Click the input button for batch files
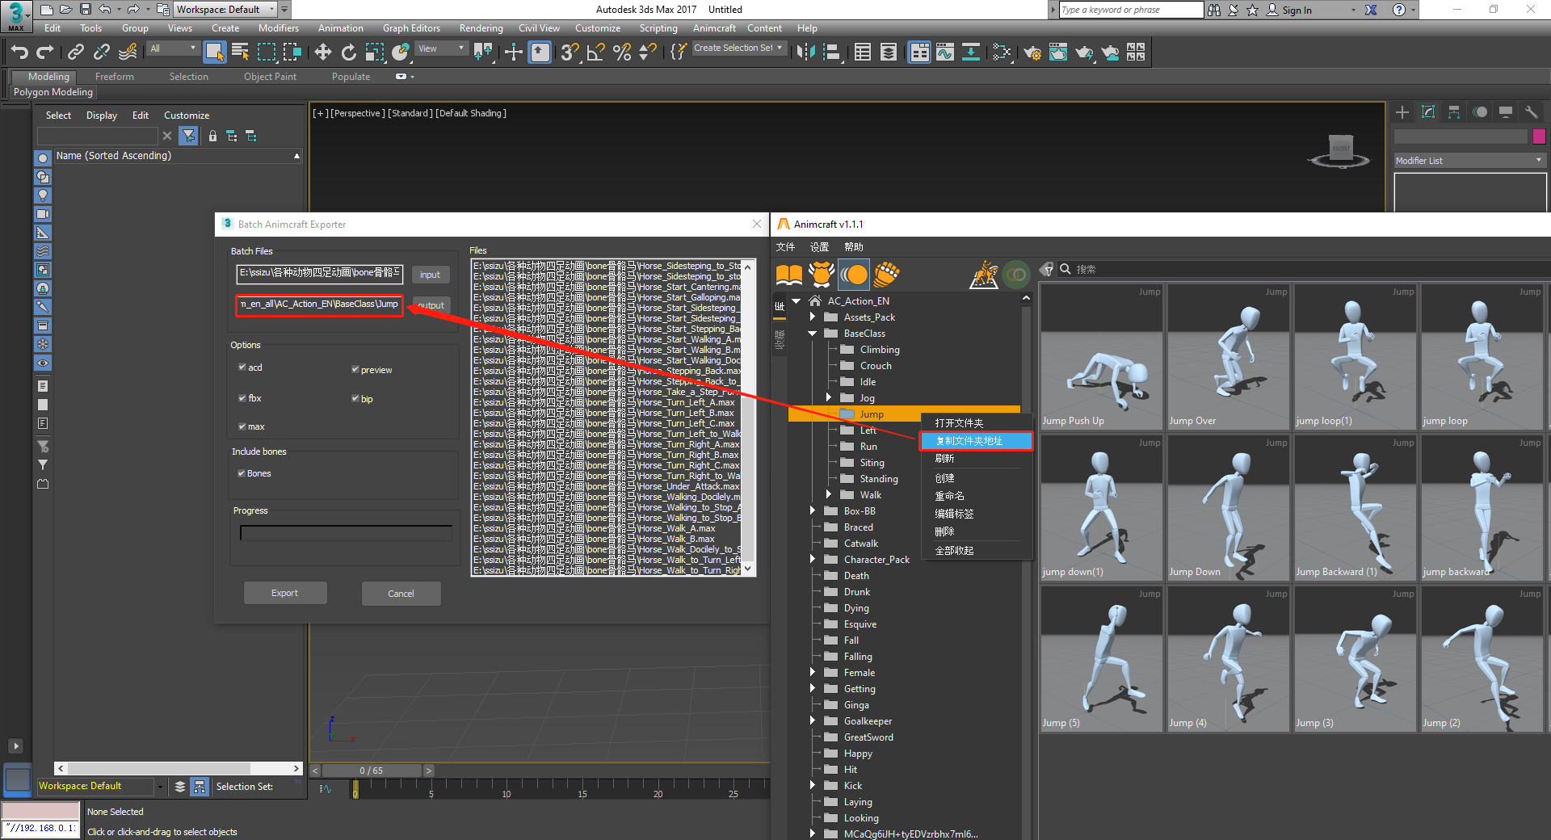 click(x=430, y=275)
